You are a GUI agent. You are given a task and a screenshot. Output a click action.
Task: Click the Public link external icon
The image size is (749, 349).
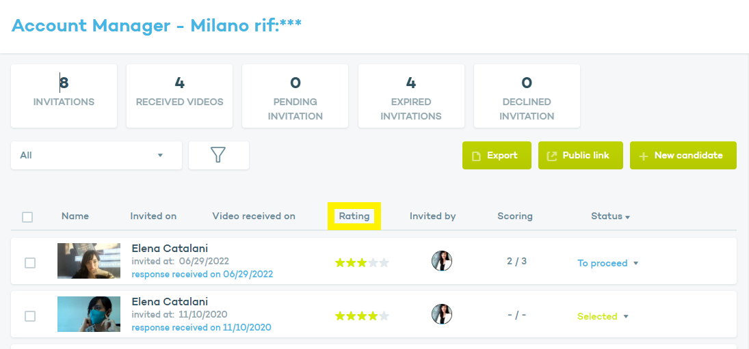[x=552, y=156]
